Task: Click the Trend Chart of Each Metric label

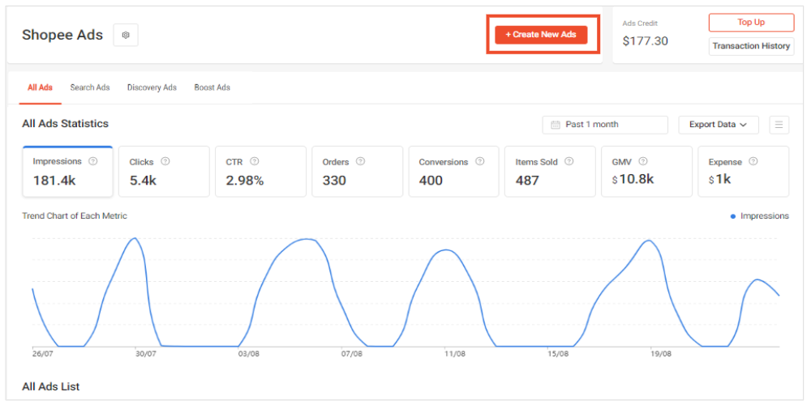Action: coord(75,216)
